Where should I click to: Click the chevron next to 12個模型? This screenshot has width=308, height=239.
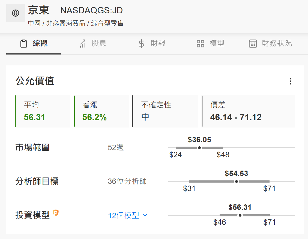pyautogui.click(x=145, y=215)
